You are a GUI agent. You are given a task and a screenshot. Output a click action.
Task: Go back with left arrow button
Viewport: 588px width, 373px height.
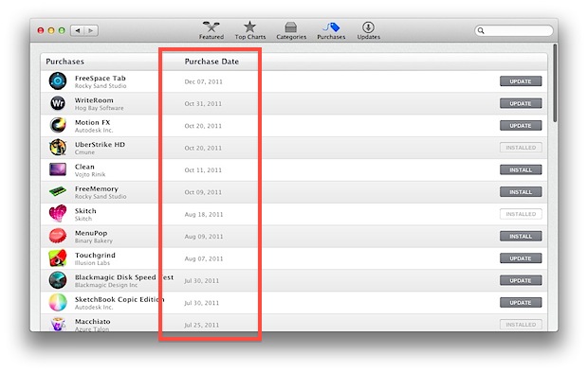78,30
